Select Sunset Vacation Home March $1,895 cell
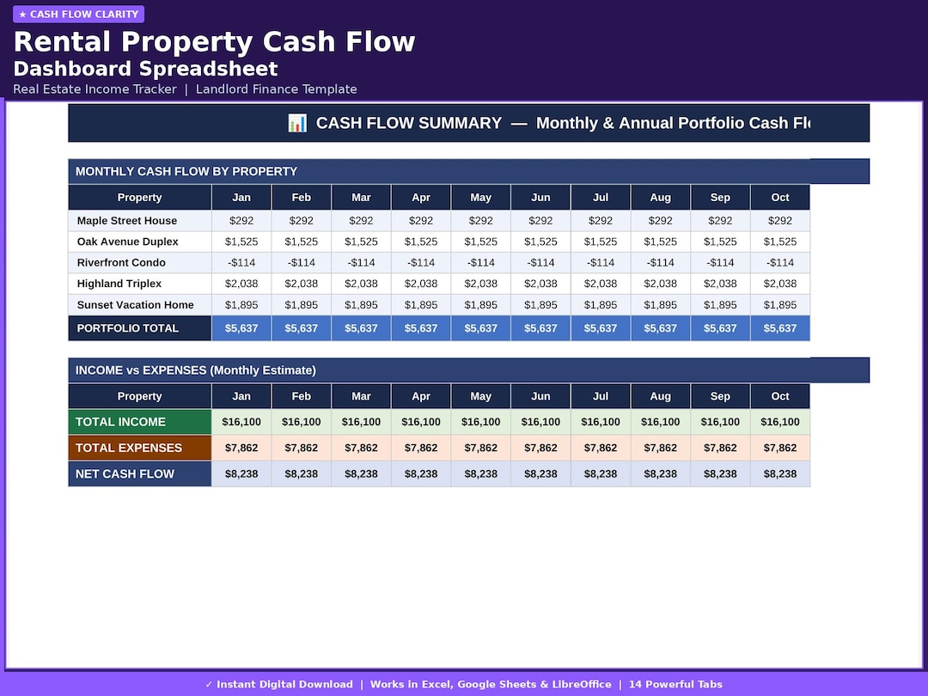This screenshot has width=928, height=696. point(361,305)
